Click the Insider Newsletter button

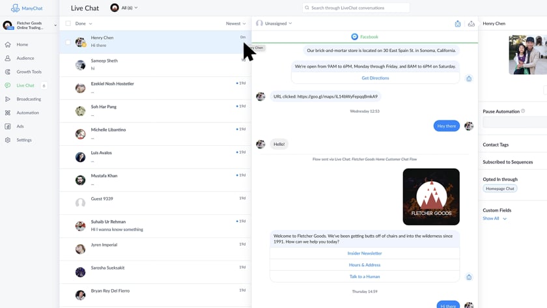365,253
